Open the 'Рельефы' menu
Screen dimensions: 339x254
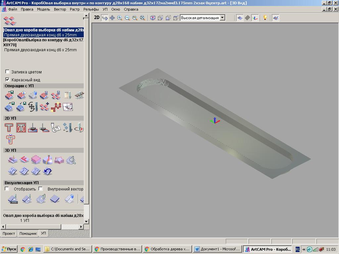91,9
